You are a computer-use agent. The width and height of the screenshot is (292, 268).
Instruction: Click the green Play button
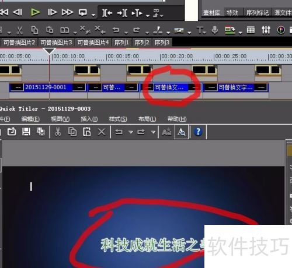coord(36,12)
